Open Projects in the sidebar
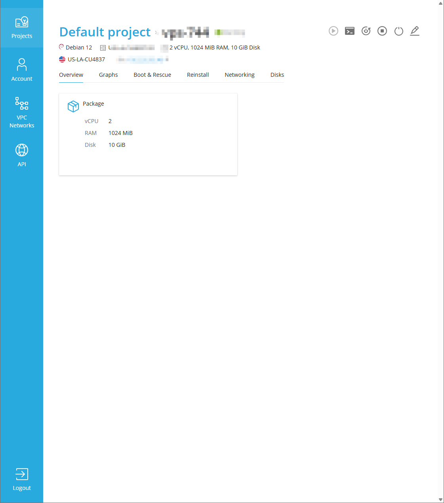The width and height of the screenshot is (444, 503). [x=22, y=28]
